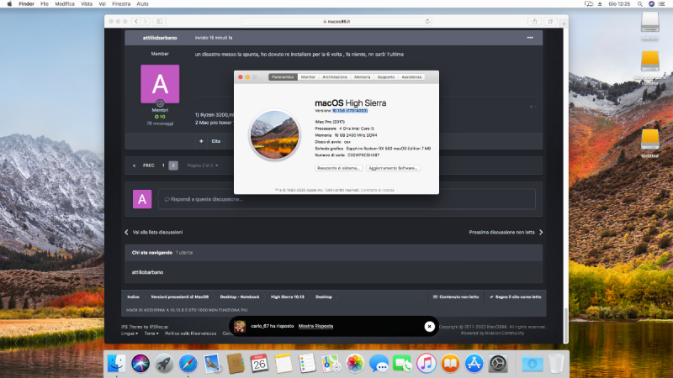The image size is (673, 378).
Task: Switch to Assistenza tab
Action: click(x=411, y=77)
